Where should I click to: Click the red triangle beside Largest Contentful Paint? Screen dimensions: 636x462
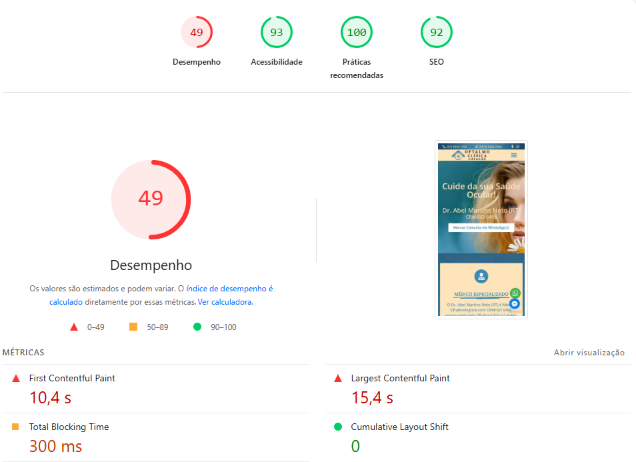pyautogui.click(x=338, y=379)
